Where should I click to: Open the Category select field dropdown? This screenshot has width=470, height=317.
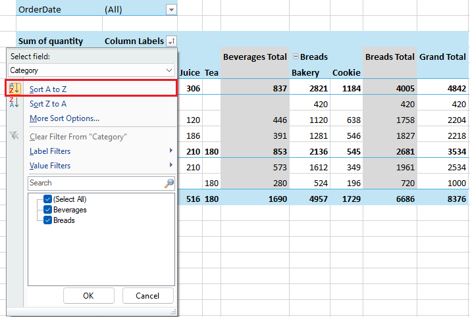170,70
